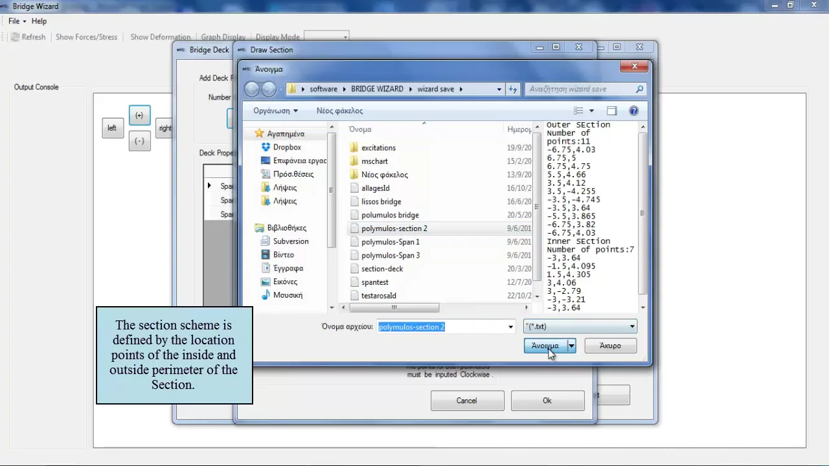829x466 pixels.
Task: Click the forward navigation arrow in the dialog
Action: point(269,89)
